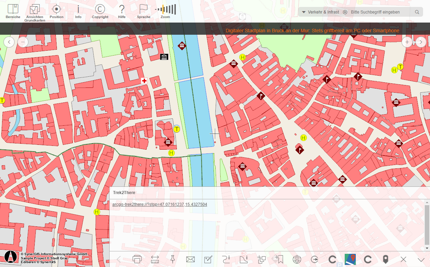The image size is (430, 267).
Task: Open Google Maps icon in toolbar
Action: (x=350, y=259)
